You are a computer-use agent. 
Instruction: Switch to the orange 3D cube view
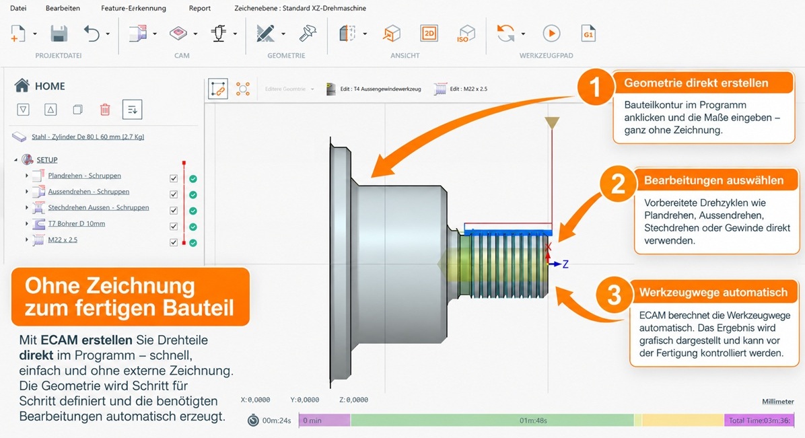tap(392, 34)
